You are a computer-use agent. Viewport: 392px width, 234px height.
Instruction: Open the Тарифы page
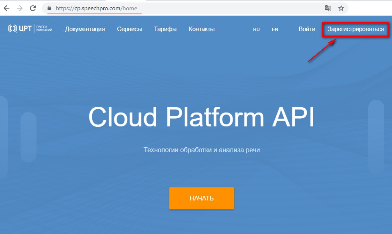coord(165,29)
